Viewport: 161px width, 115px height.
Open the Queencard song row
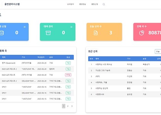pyautogui.click(x=37, y=63)
